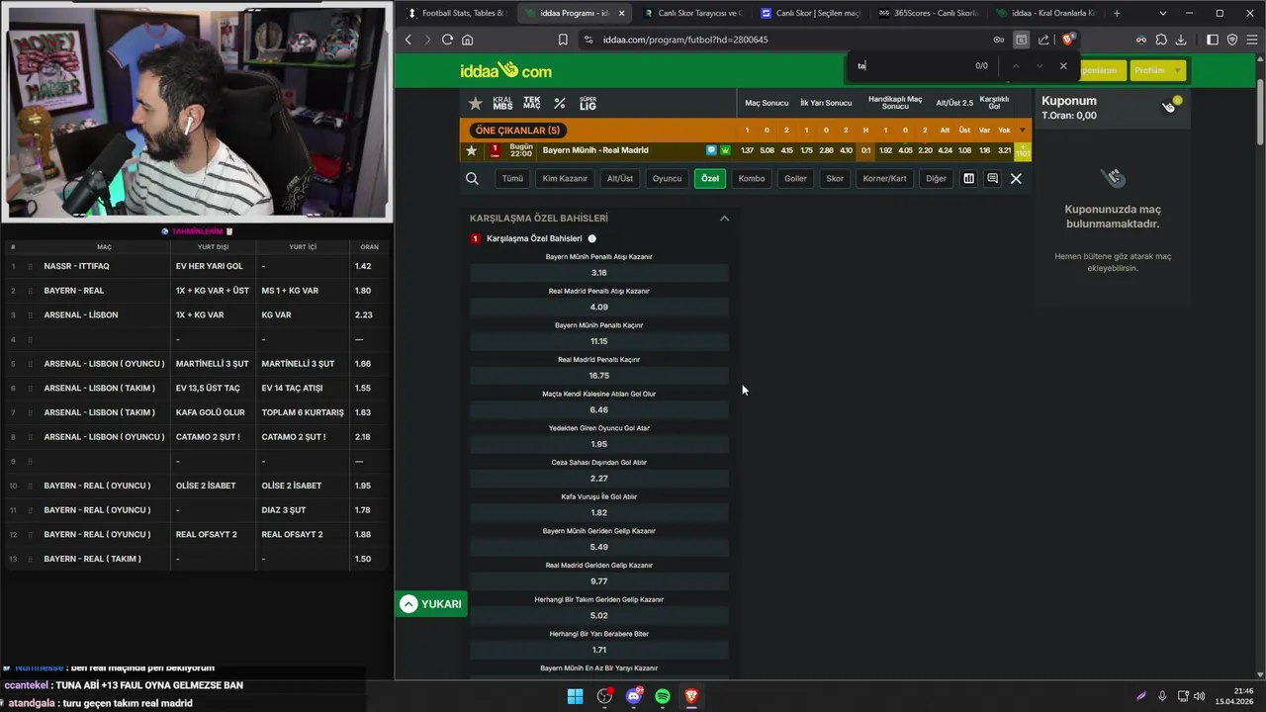Switch to the Football Stats, Tables browser tab
1266x712 pixels.
pyautogui.click(x=456, y=13)
